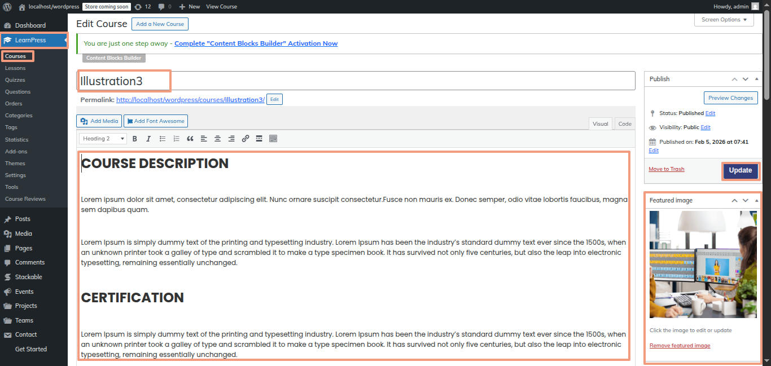The width and height of the screenshot is (771, 366).
Task: Click the Update button
Action: pos(740,170)
